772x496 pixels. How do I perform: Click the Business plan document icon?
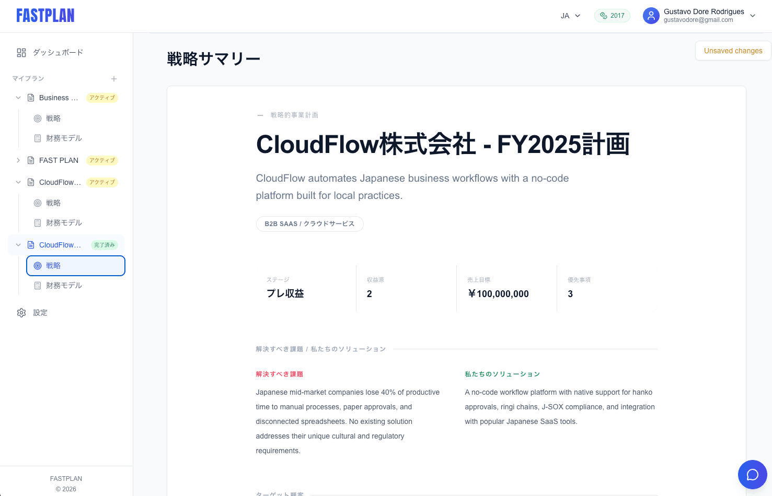tap(31, 98)
